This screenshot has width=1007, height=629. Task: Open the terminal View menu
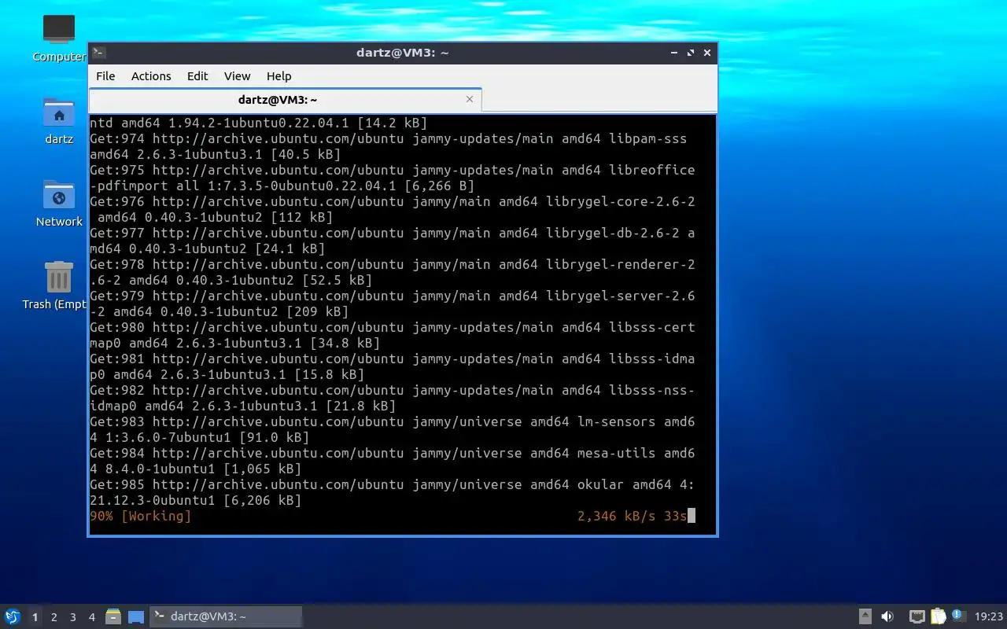[237, 76]
